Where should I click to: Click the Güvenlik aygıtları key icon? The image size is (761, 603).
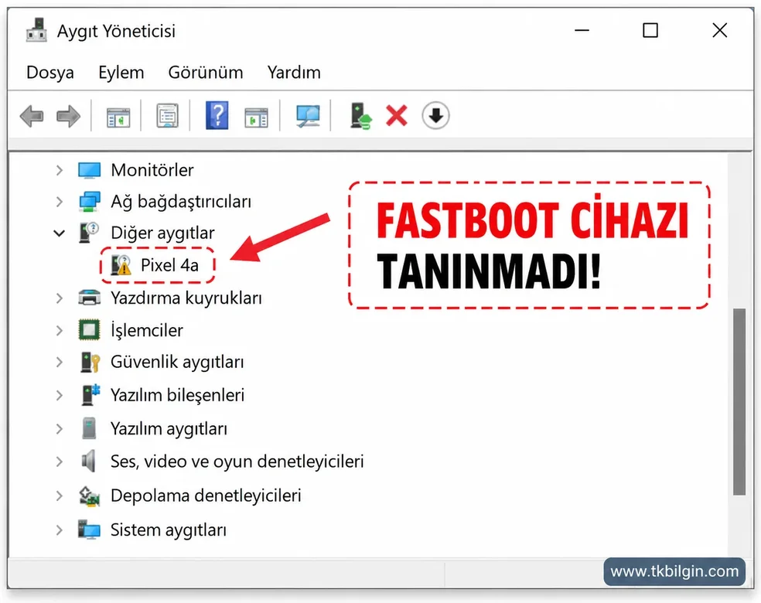click(90, 363)
